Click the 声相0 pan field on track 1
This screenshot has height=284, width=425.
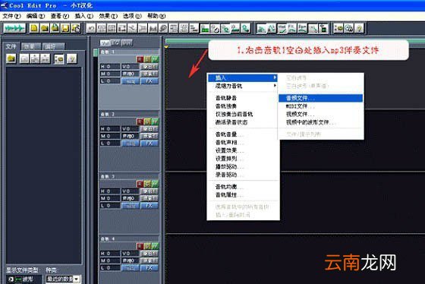tap(131, 74)
